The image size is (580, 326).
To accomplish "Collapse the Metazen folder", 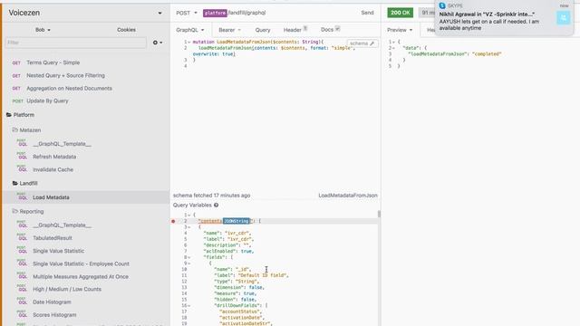I will (26, 130).
